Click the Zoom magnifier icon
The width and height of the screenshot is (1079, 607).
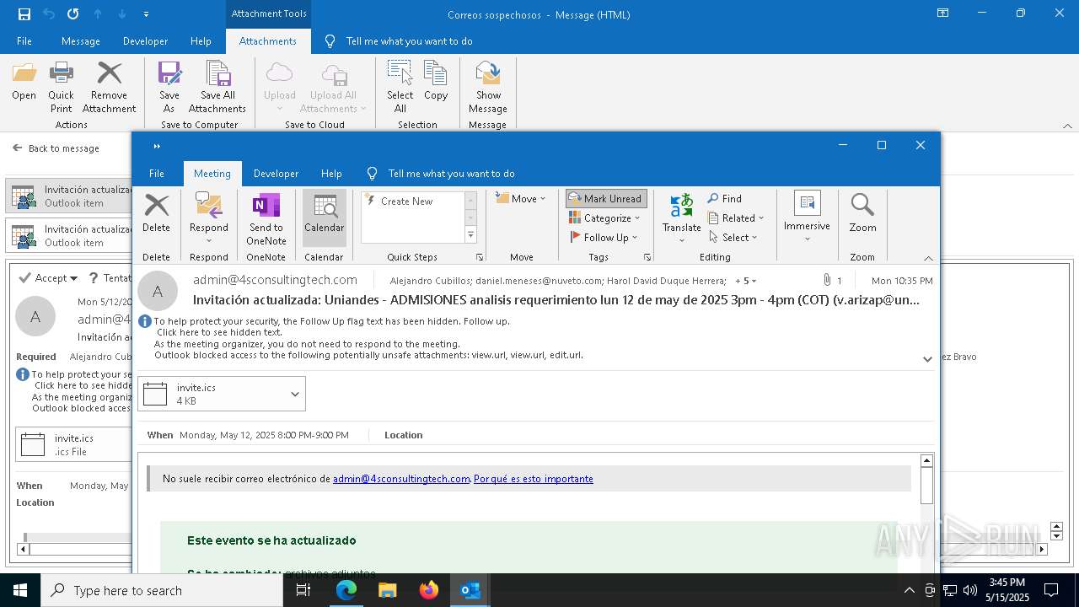[862, 213]
